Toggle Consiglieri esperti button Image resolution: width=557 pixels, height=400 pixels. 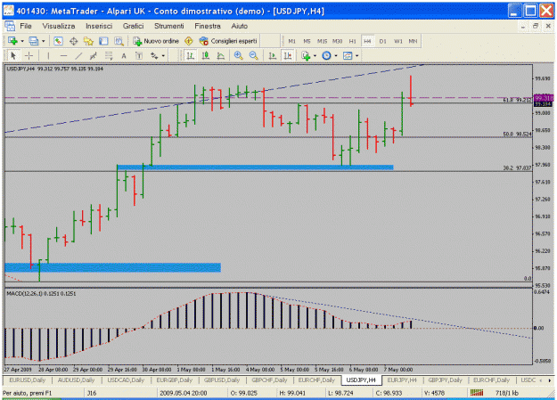click(x=228, y=41)
